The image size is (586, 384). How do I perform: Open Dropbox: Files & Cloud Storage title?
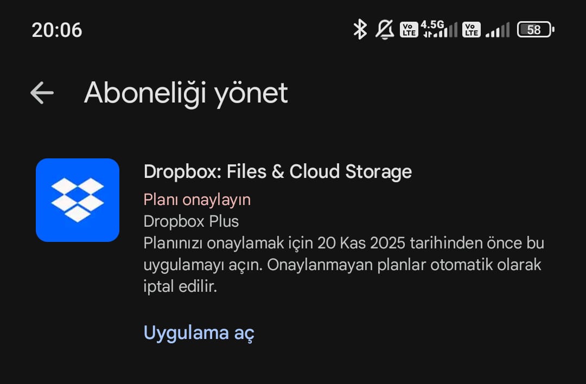tap(278, 172)
